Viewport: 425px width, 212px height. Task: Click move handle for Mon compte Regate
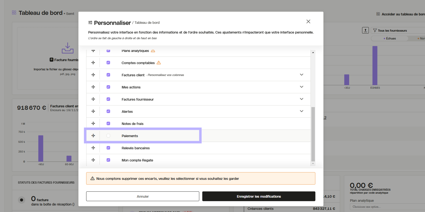pos(93,160)
